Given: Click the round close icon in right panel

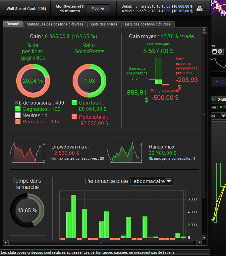Looking at the screenshot, I should tap(220, 52).
